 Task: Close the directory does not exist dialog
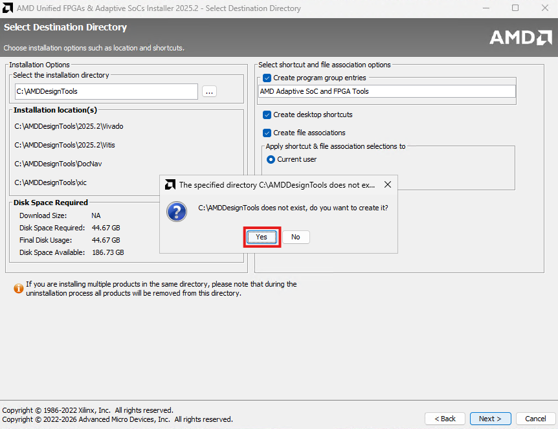(x=388, y=184)
